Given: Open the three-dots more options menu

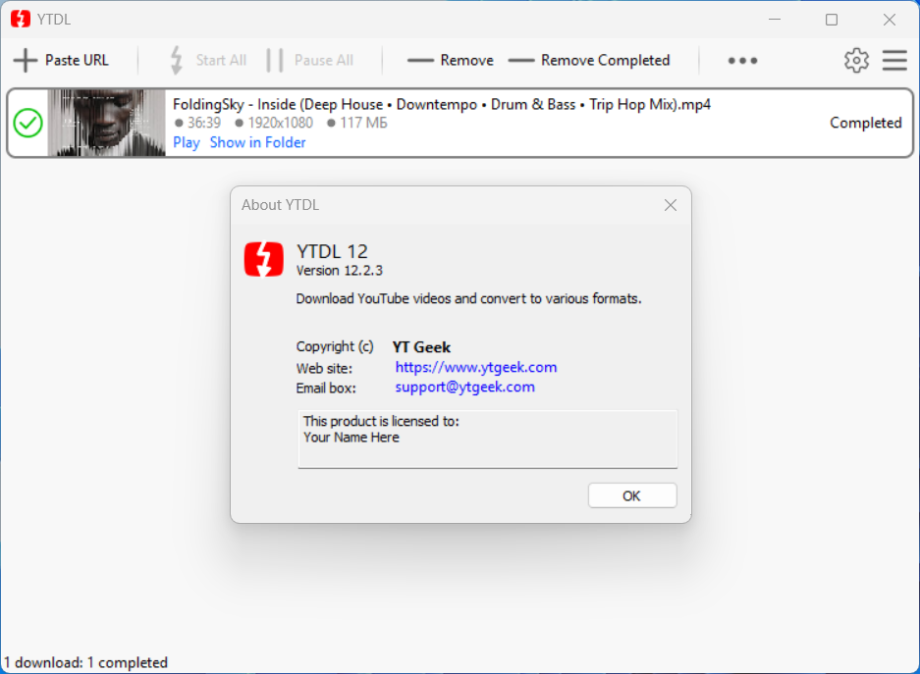Looking at the screenshot, I should [x=742, y=61].
